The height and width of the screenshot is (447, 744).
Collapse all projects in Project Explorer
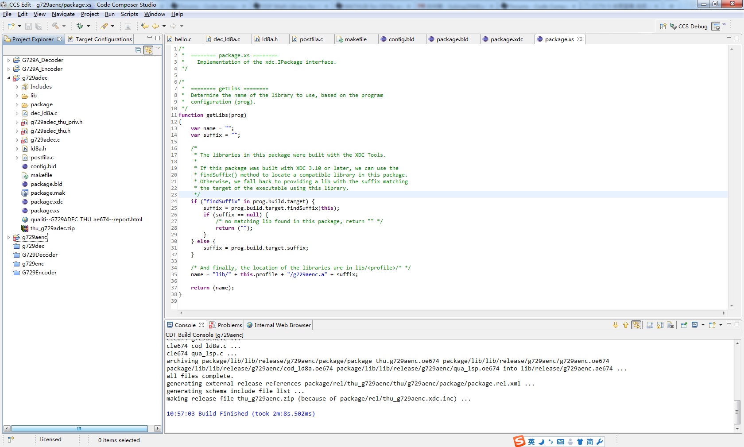click(x=138, y=50)
